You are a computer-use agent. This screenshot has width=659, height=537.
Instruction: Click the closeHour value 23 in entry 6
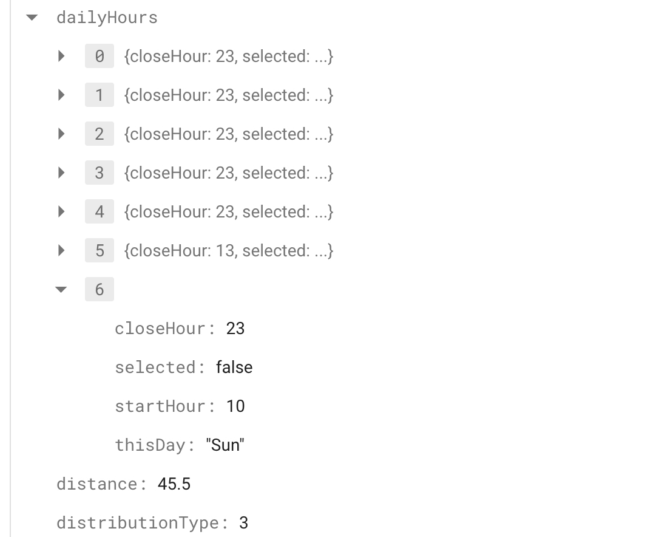click(235, 329)
